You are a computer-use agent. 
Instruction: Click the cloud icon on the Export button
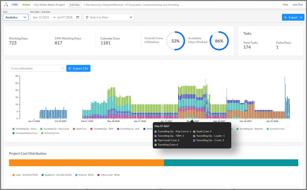(285, 17)
